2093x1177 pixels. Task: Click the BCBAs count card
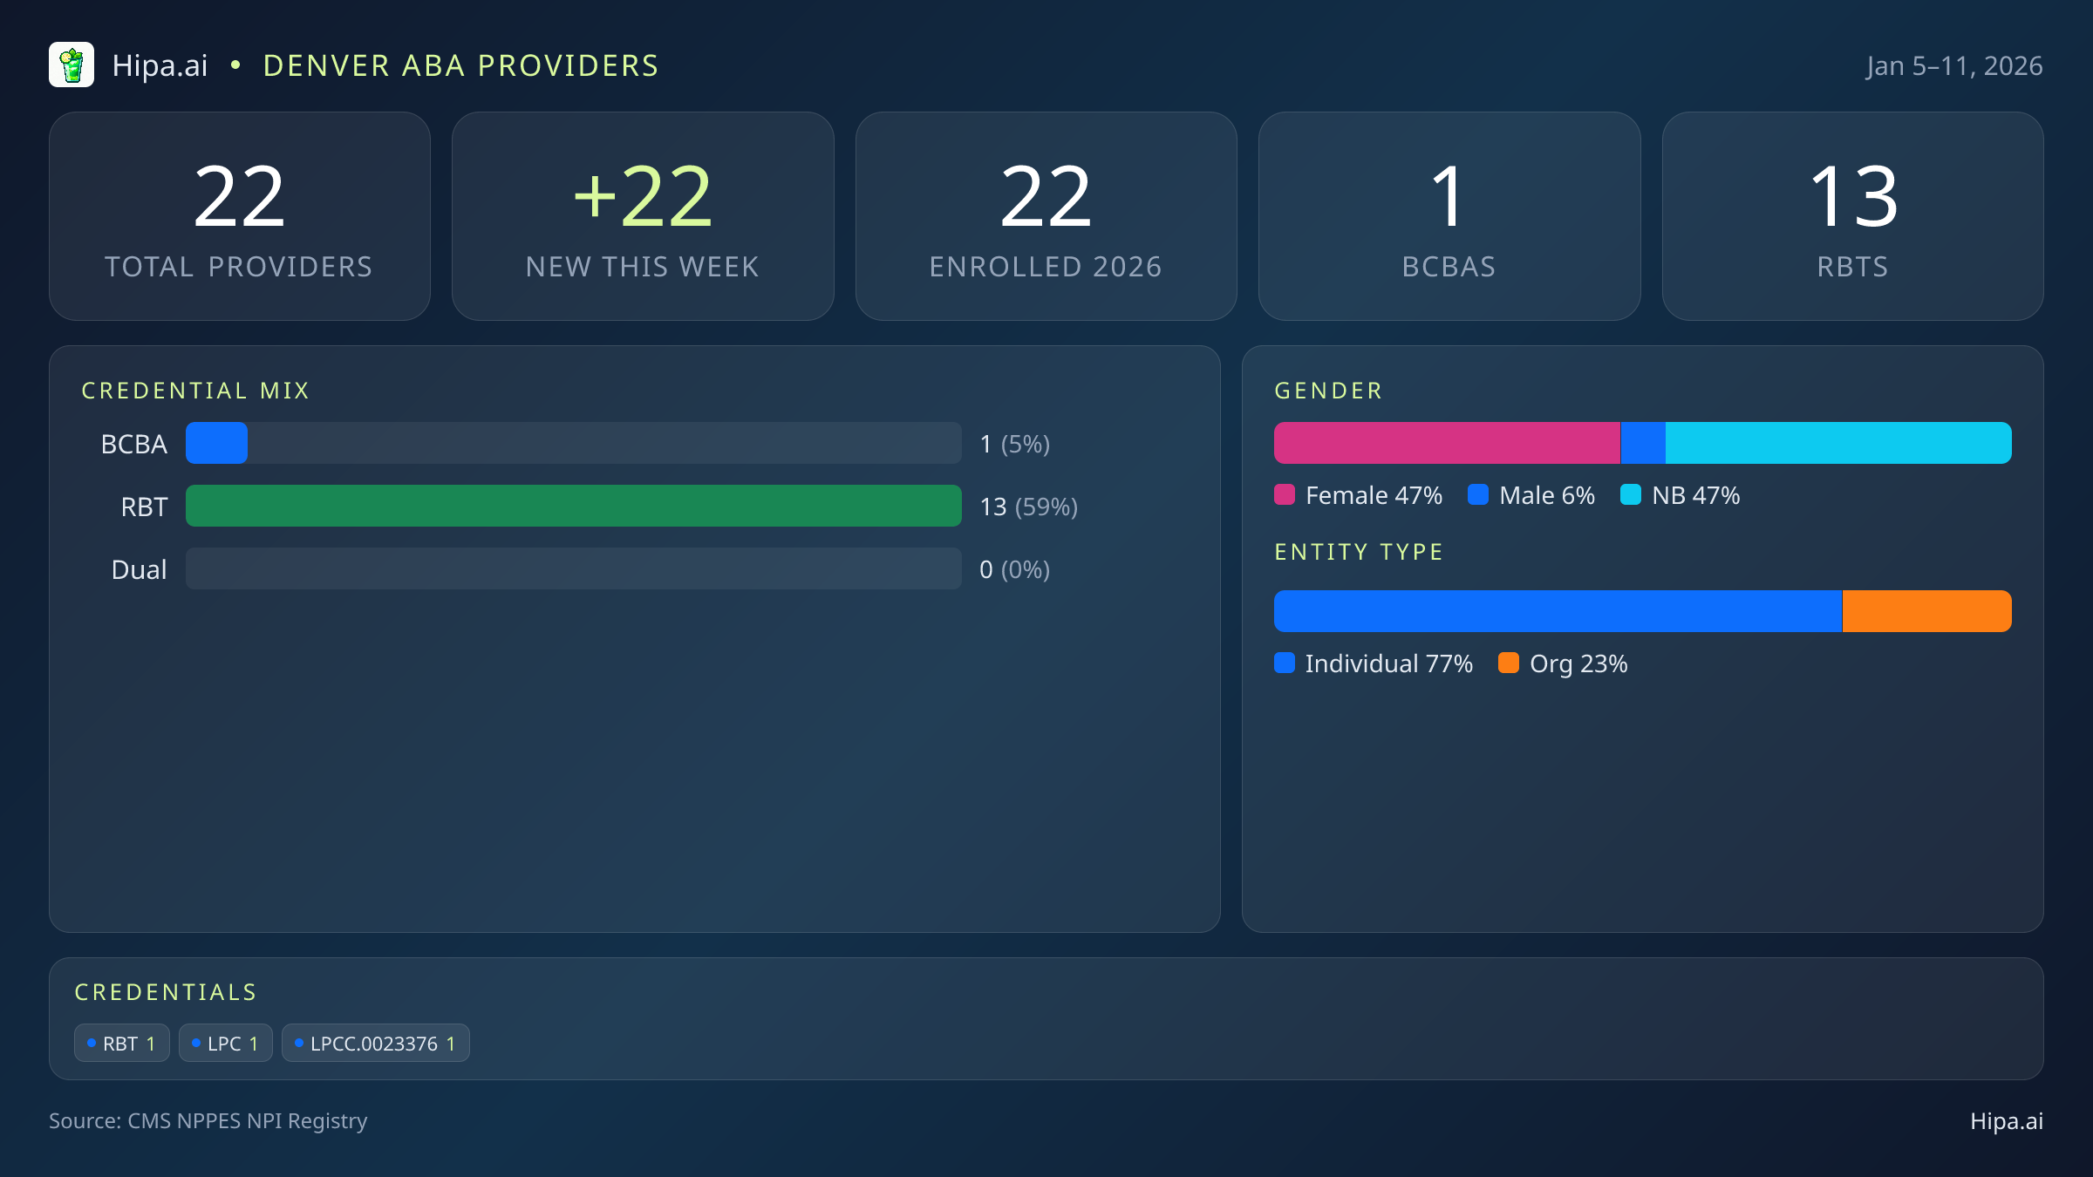[1449, 215]
